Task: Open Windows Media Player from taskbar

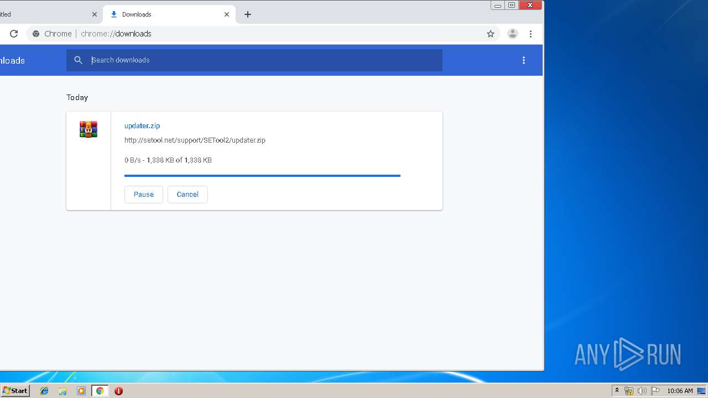Action: (x=81, y=391)
